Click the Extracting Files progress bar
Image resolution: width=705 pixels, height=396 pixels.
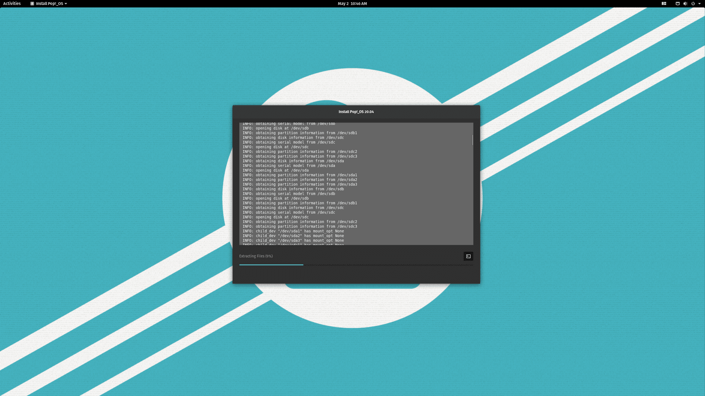356,265
